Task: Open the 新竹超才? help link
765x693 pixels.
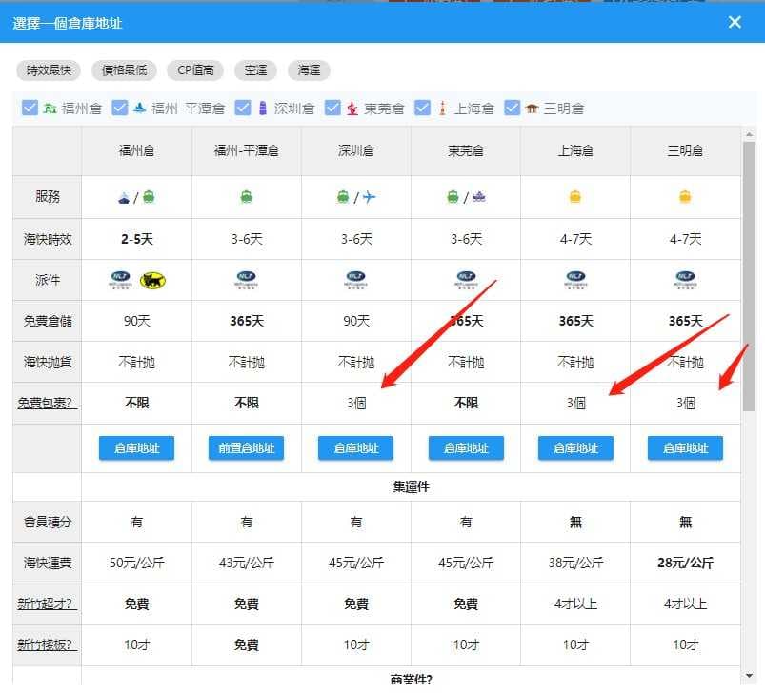Action: (47, 604)
